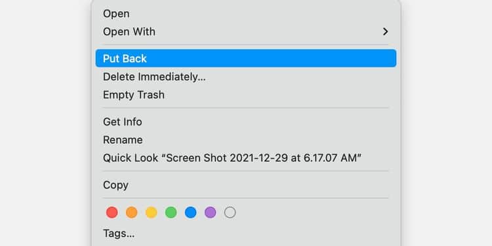Apply the blue tag color
The width and height of the screenshot is (492, 246).
point(190,213)
